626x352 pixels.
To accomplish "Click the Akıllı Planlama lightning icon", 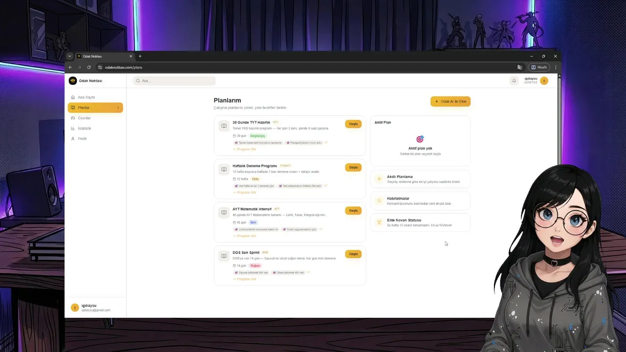I will 379,179.
